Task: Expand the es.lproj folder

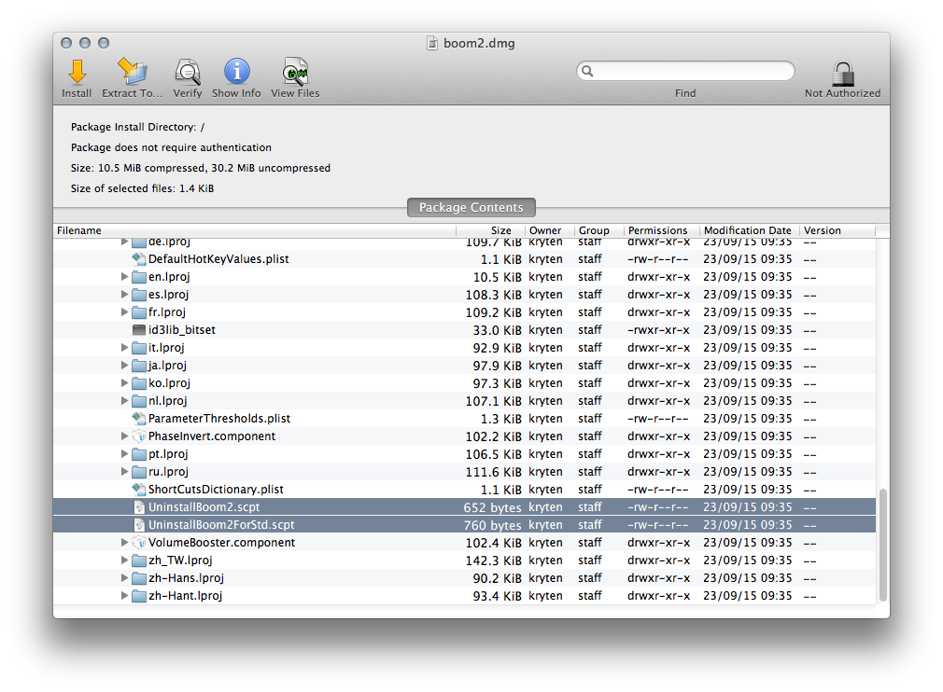Action: (x=124, y=295)
